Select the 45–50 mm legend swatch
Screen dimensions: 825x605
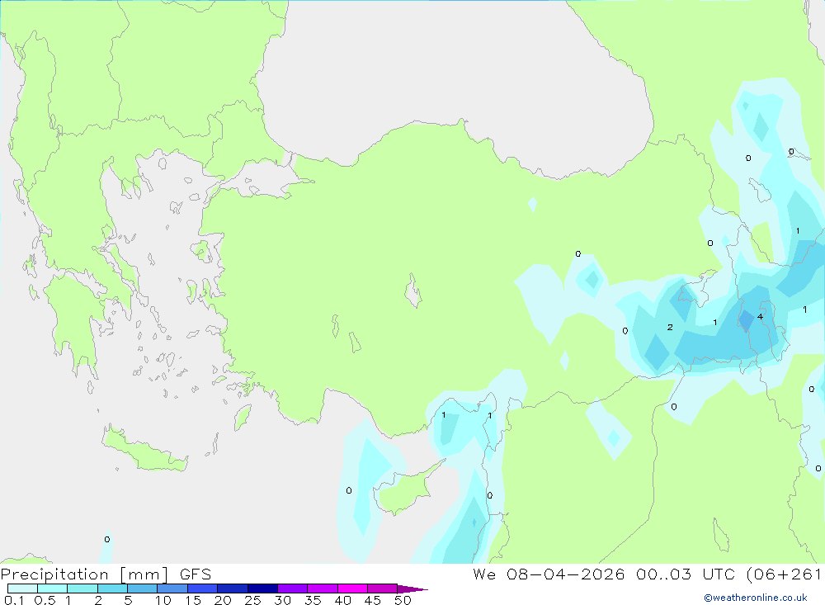coord(383,588)
